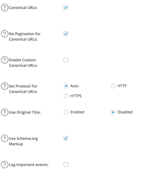The width and height of the screenshot is (159, 173).
Task: Select HTTPS protocol radio button
Action: coord(66,96)
